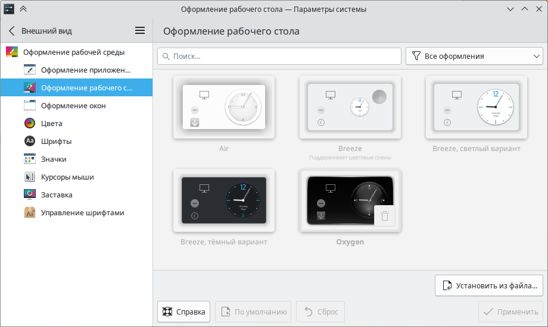Minimize the settings window

[x=510, y=9]
